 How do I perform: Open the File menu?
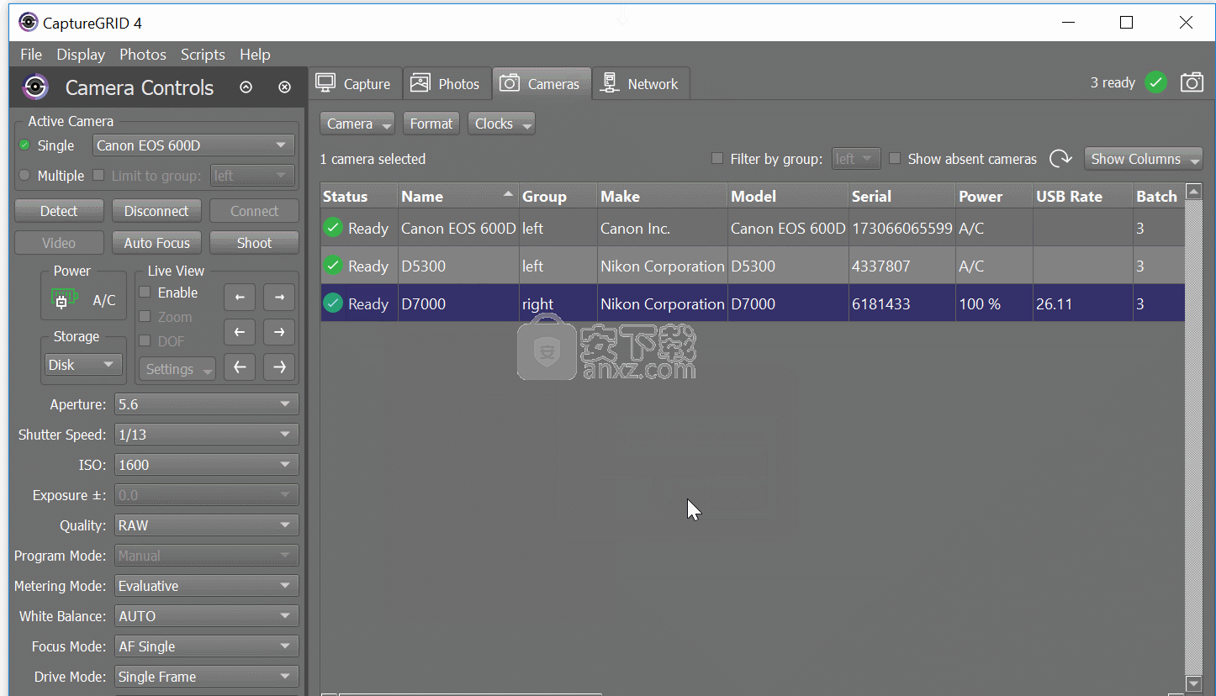(x=31, y=55)
